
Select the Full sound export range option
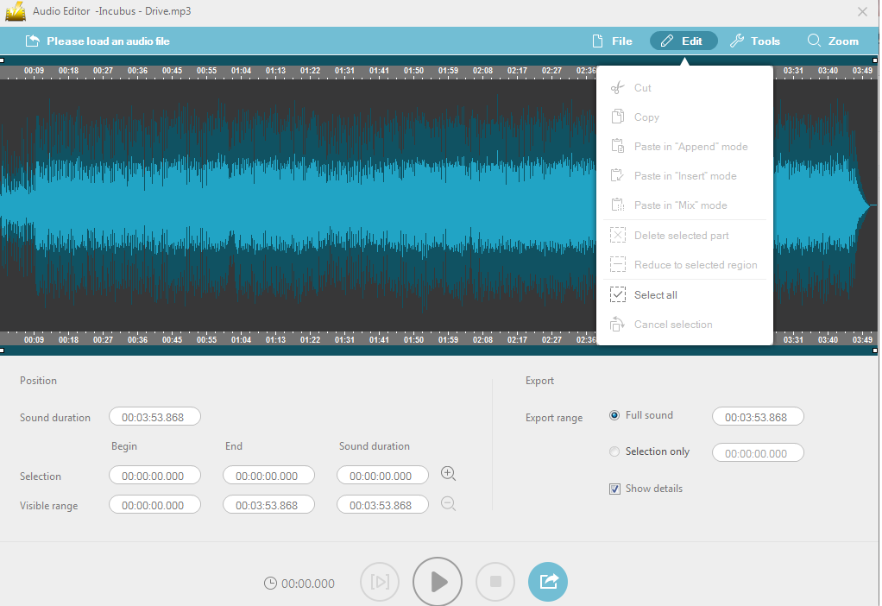coord(614,415)
